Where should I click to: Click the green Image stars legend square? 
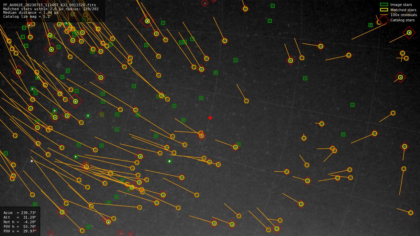pos(384,5)
